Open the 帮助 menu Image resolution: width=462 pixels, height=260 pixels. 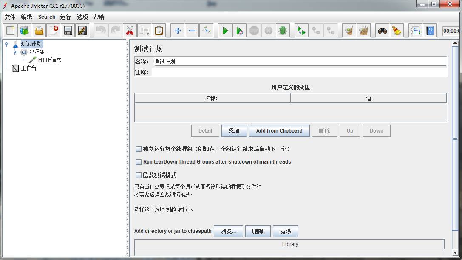tap(99, 17)
